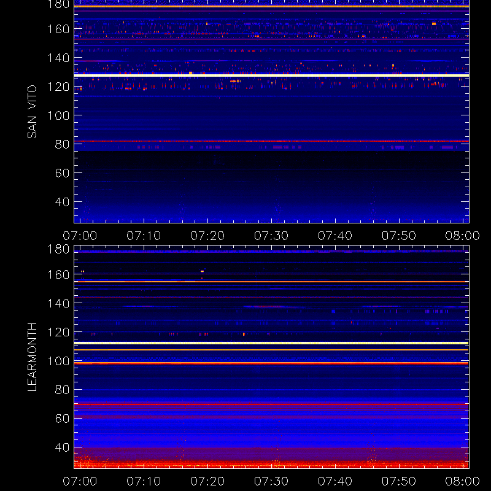Choose the 40 label on Learmonth axis
This screenshot has height=491, width=491.
click(62, 447)
